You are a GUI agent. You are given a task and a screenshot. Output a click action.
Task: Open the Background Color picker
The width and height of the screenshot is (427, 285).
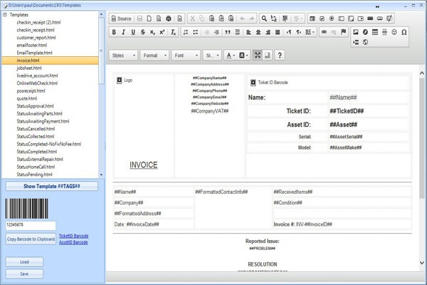tap(243, 56)
